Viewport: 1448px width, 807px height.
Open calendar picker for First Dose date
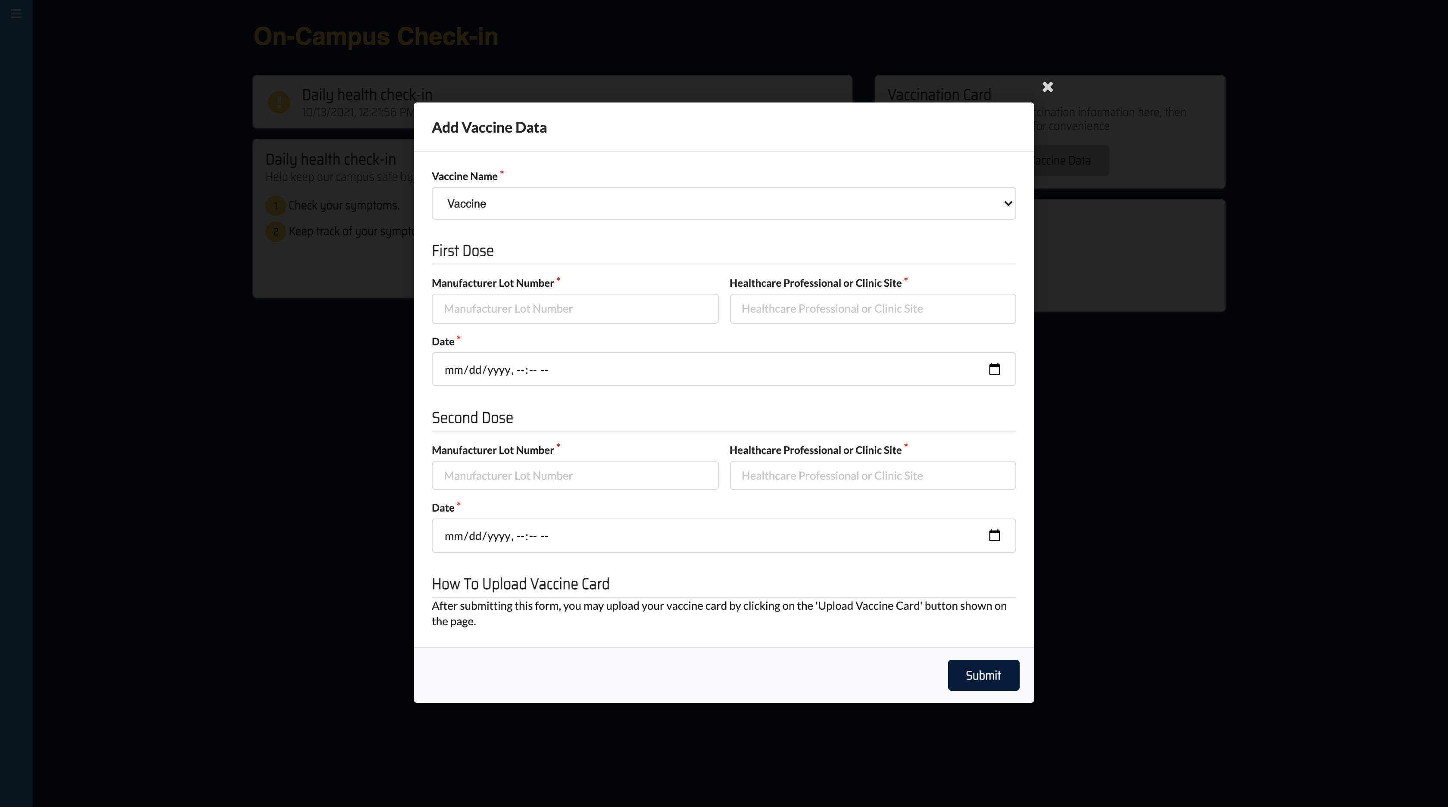[x=994, y=369]
